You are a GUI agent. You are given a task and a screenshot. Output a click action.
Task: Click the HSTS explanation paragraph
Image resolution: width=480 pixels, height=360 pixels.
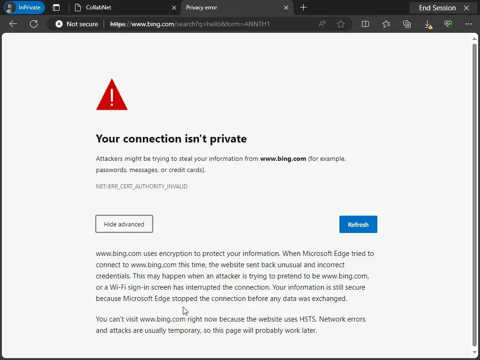(x=231, y=325)
